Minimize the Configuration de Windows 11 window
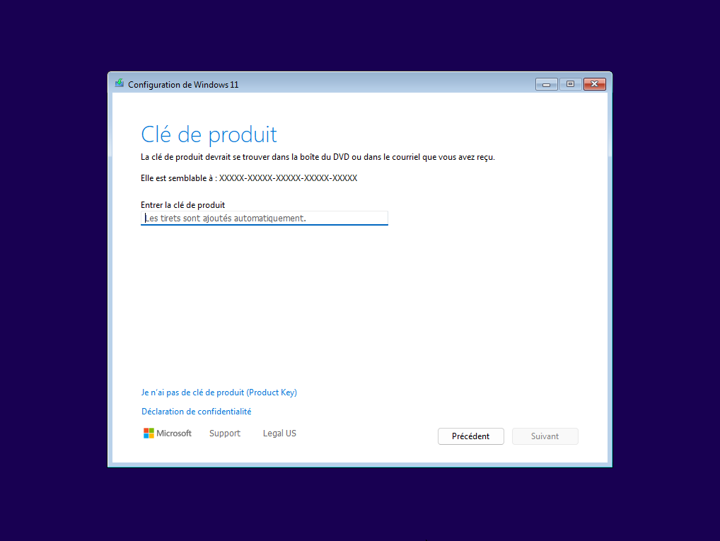 (547, 84)
